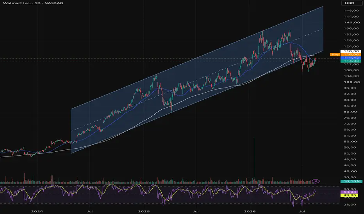Screen dimensions: 364x214
Task: Select the orange Pre-market label
Action: pos(335,54)
